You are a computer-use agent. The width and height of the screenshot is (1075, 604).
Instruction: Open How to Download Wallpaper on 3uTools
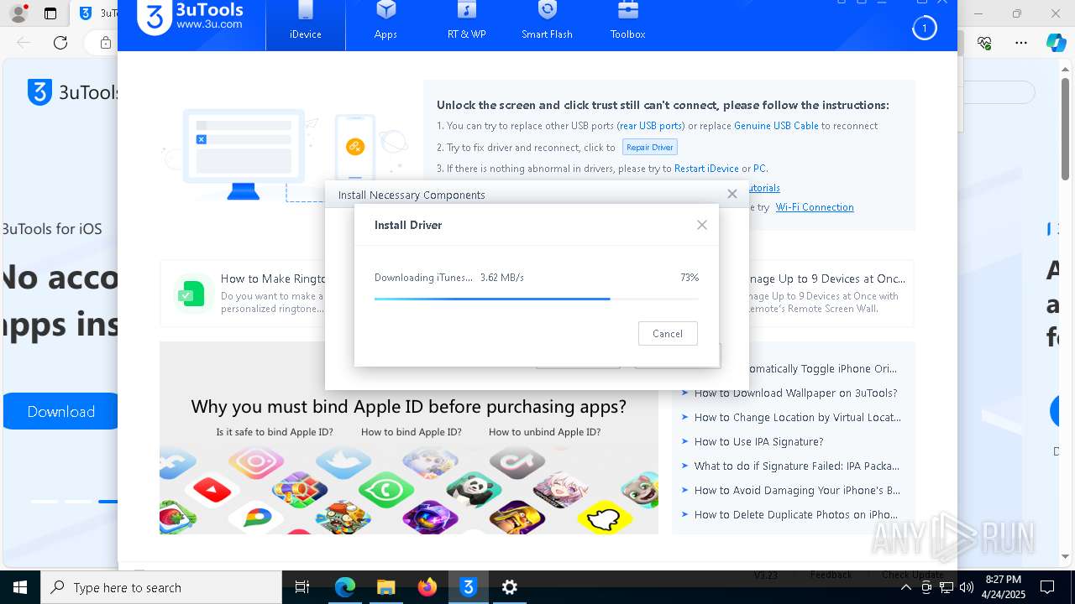click(795, 393)
